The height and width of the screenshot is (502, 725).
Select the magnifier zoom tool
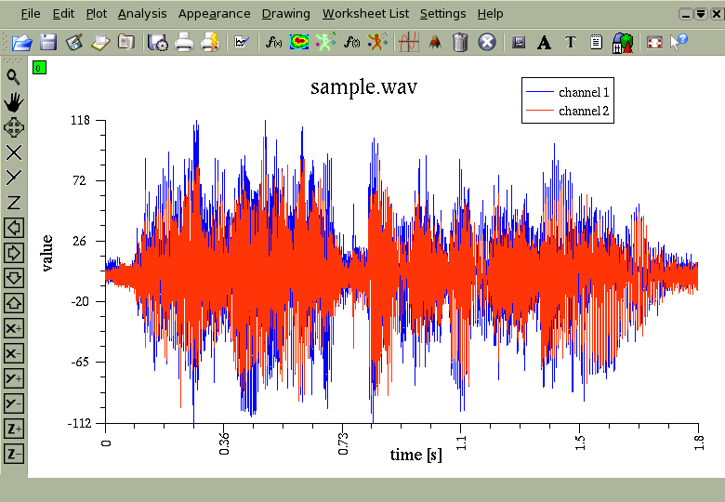tap(13, 77)
